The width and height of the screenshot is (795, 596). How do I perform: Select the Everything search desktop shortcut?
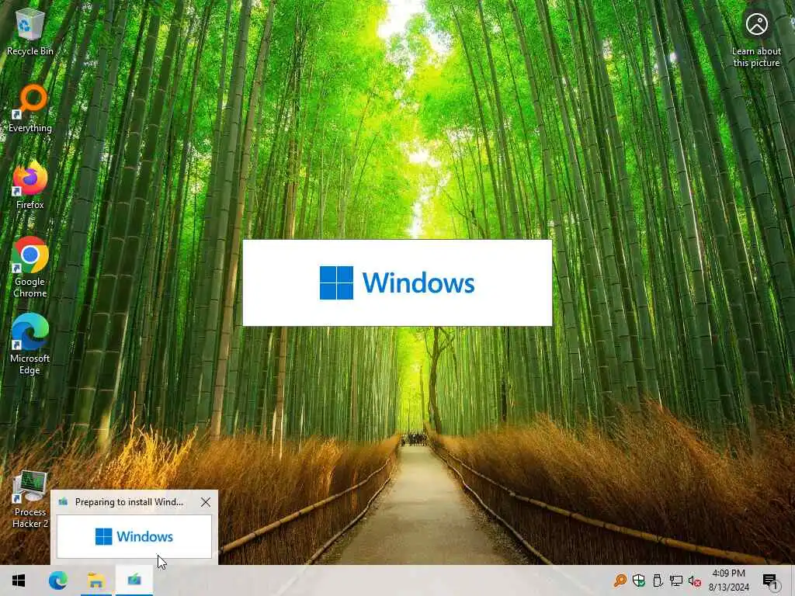[x=30, y=109]
